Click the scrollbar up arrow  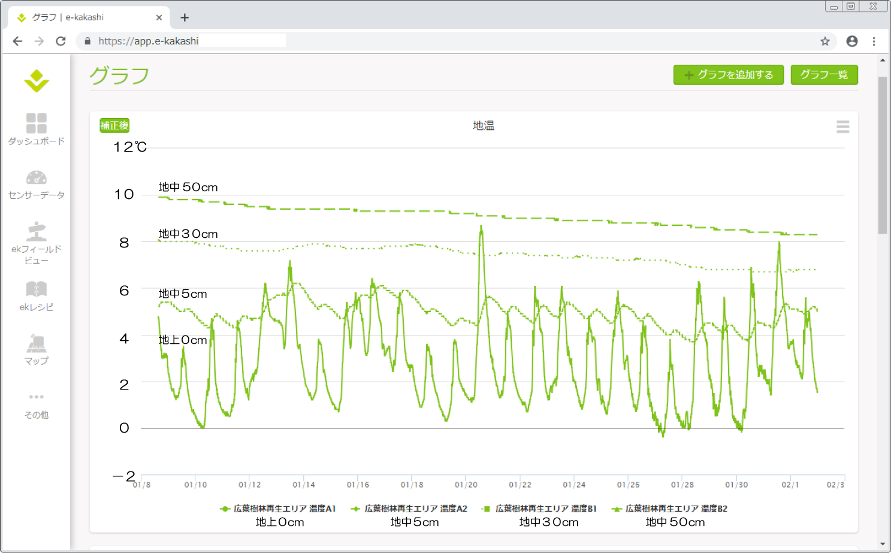coord(883,60)
